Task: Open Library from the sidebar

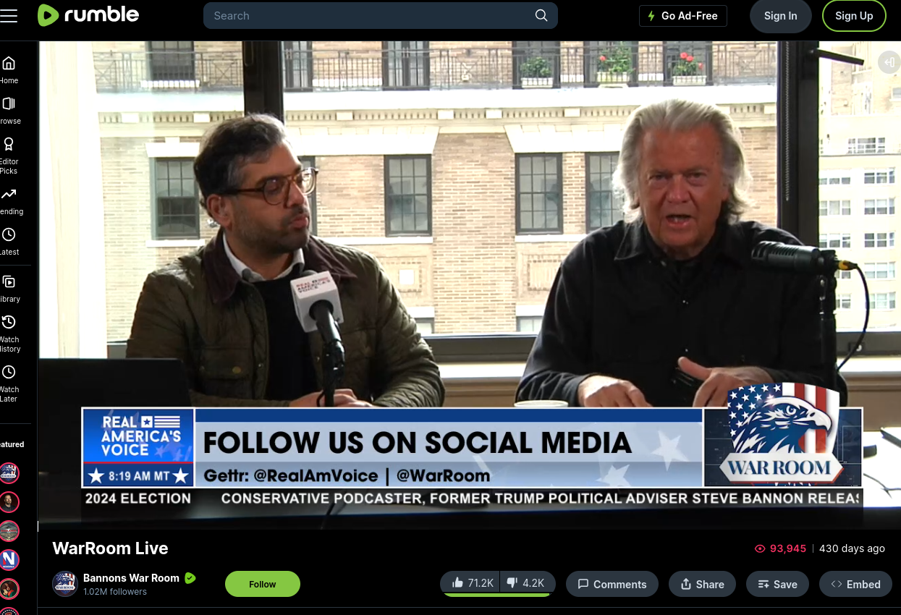Action: click(x=9, y=289)
